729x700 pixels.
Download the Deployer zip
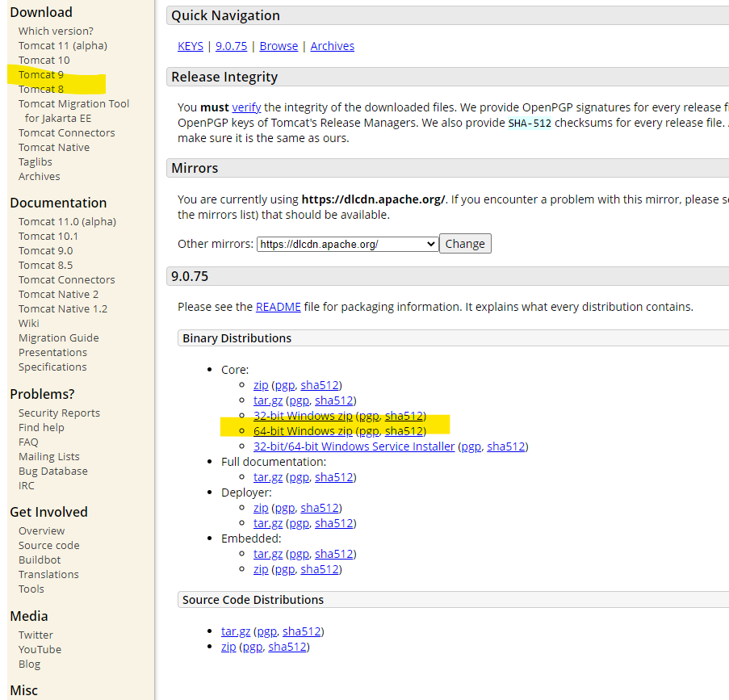(x=261, y=508)
